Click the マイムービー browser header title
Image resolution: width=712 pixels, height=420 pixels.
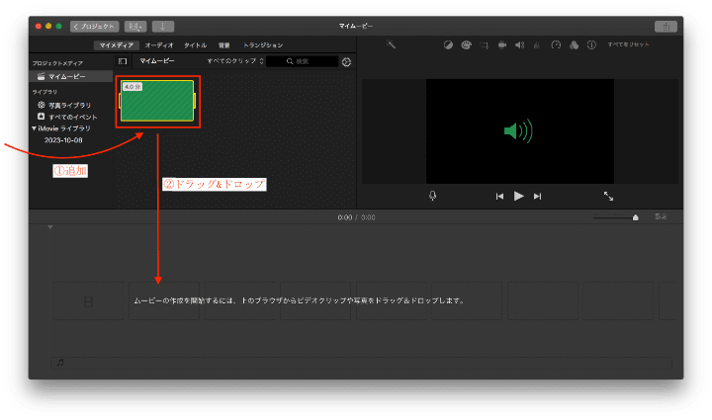pyautogui.click(x=157, y=61)
